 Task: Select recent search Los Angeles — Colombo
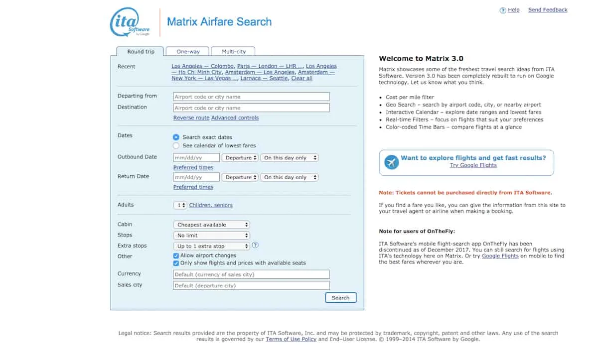202,66
